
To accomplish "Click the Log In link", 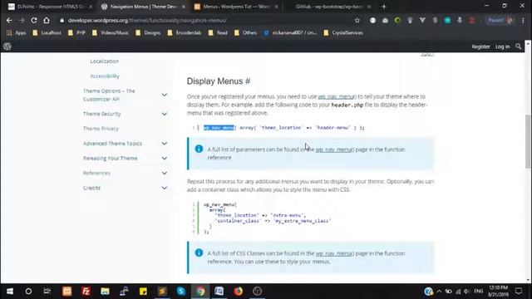I will pos(502,47).
